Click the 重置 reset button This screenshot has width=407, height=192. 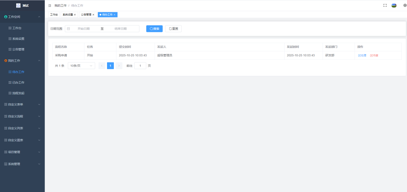[173, 29]
